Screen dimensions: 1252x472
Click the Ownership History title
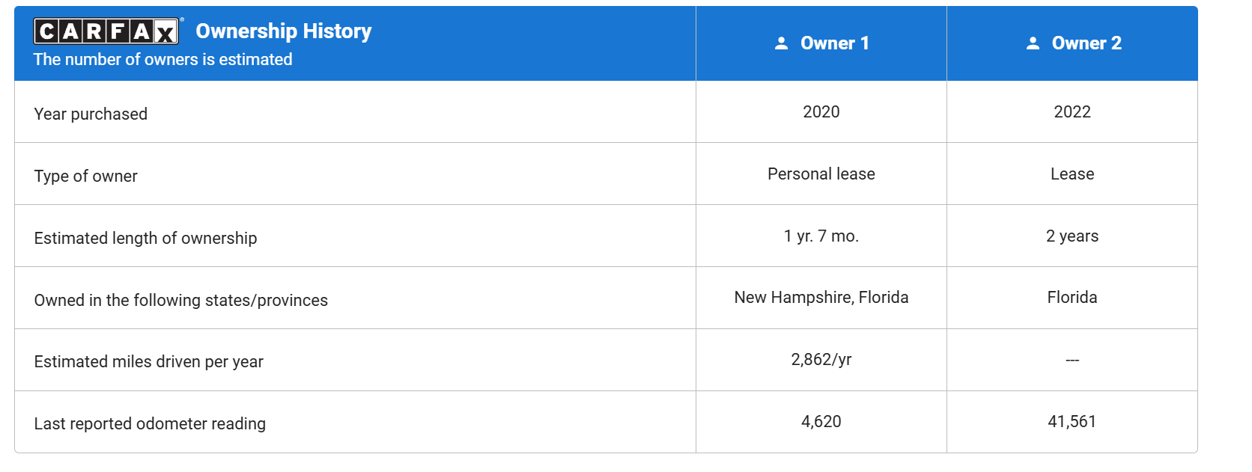[284, 31]
